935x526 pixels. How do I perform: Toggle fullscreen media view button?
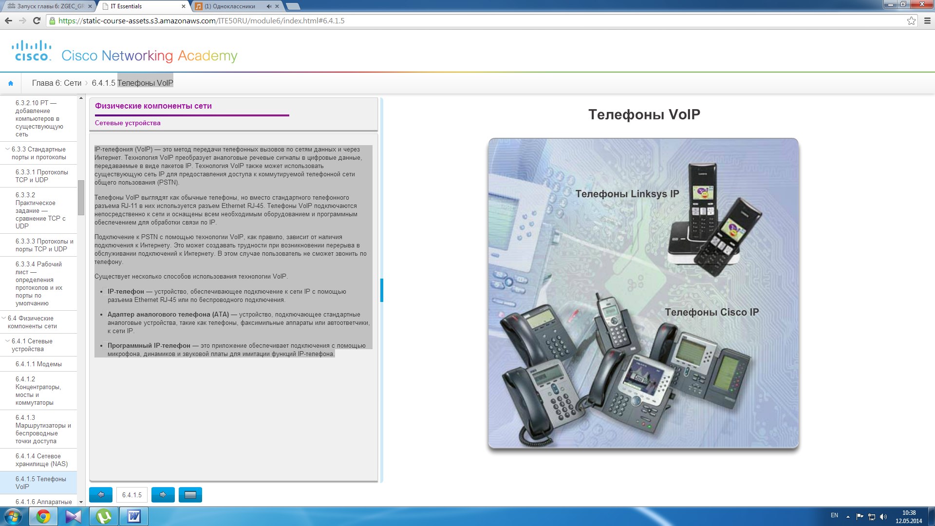coord(190,495)
